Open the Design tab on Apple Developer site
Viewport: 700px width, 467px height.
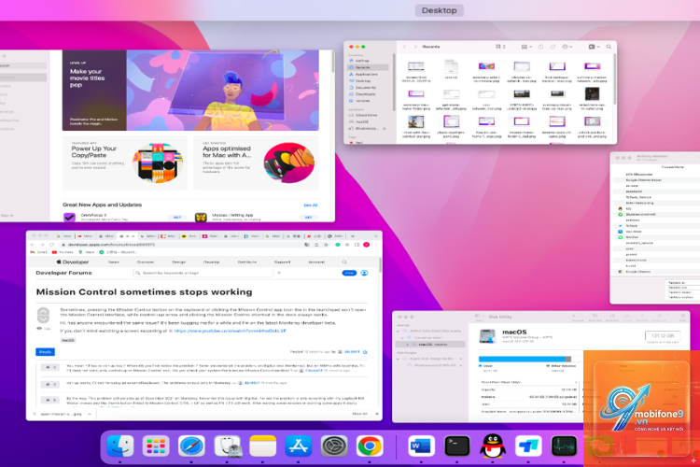point(178,262)
